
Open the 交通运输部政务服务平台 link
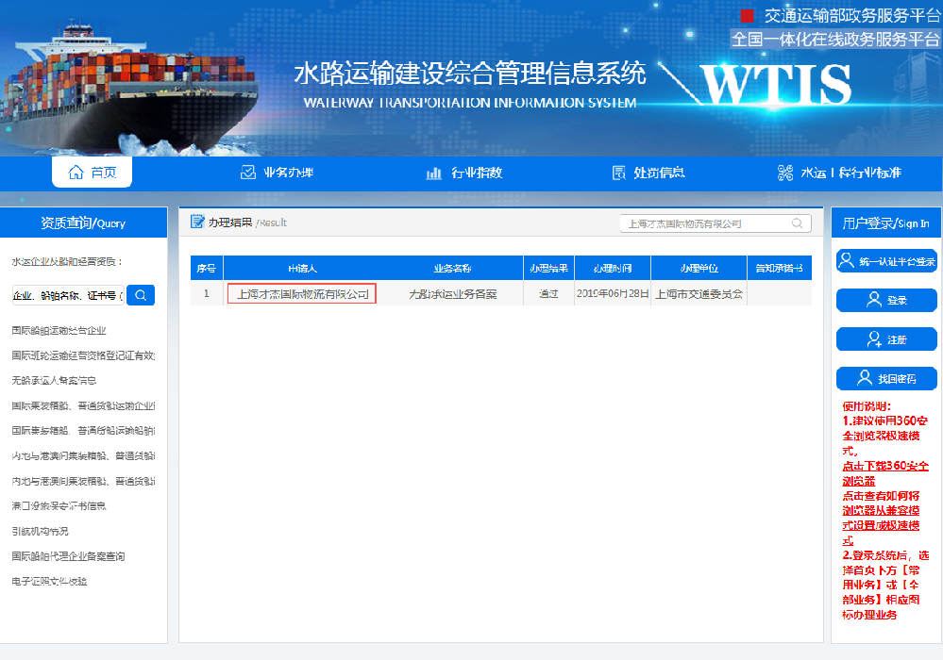[851, 16]
